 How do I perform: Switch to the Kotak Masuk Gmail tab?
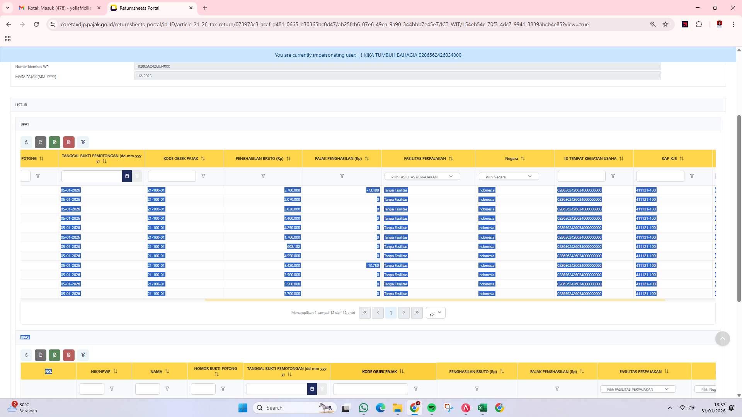[x=57, y=8]
